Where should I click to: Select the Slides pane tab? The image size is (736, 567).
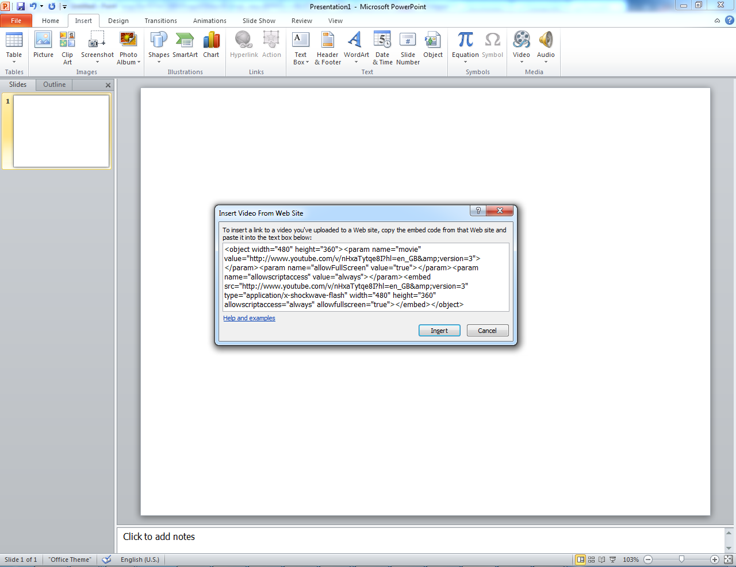click(x=18, y=85)
